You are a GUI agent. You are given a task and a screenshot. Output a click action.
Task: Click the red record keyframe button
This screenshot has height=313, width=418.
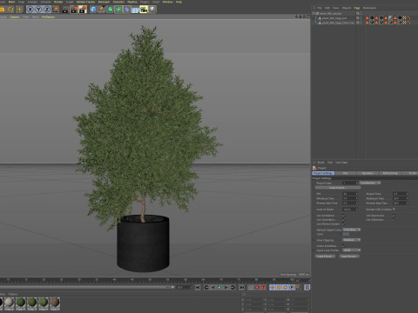click(x=257, y=287)
